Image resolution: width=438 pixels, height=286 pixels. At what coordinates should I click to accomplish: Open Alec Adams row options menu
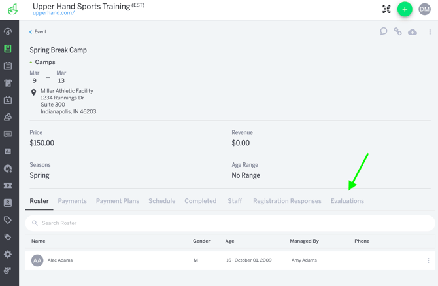(428, 260)
